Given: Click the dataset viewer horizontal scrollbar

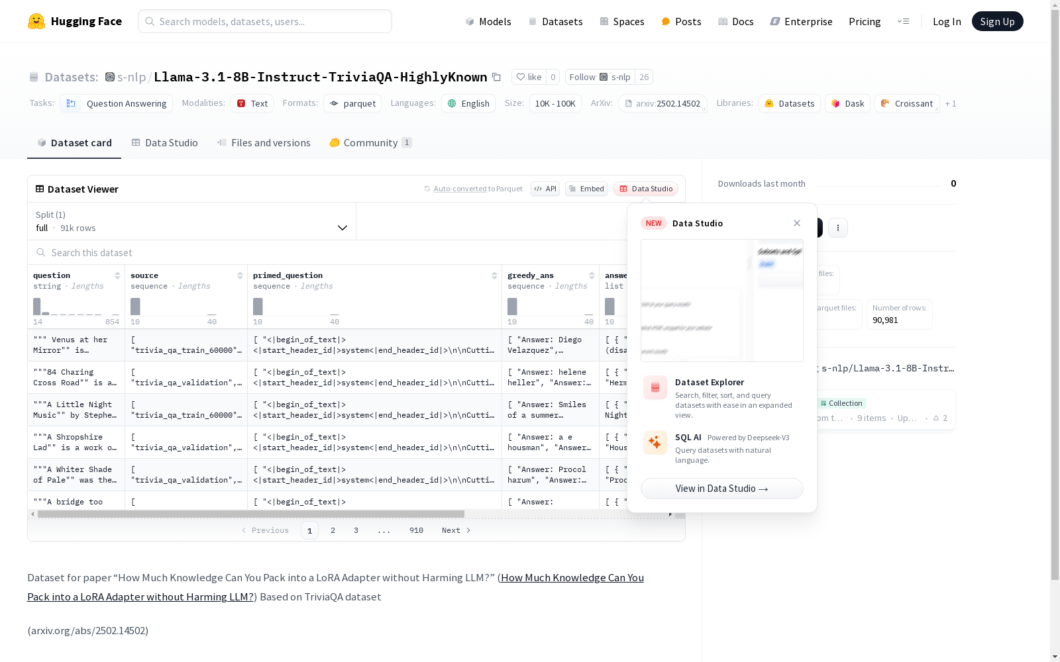Looking at the screenshot, I should click(x=251, y=514).
